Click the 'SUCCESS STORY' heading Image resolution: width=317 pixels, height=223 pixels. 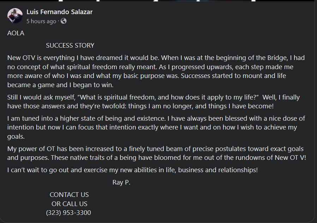coord(70,46)
